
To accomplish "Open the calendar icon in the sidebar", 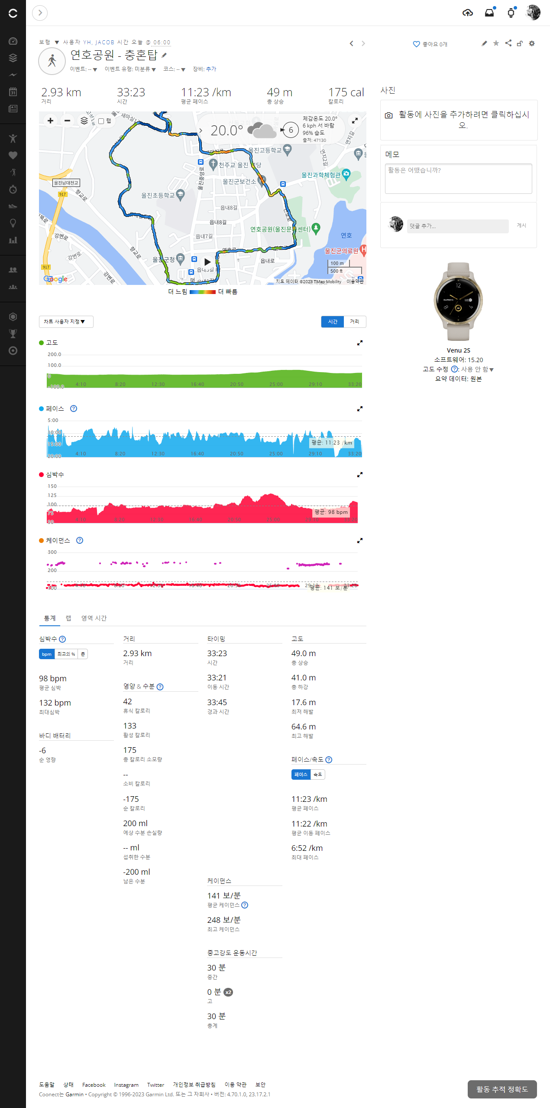I will (13, 92).
